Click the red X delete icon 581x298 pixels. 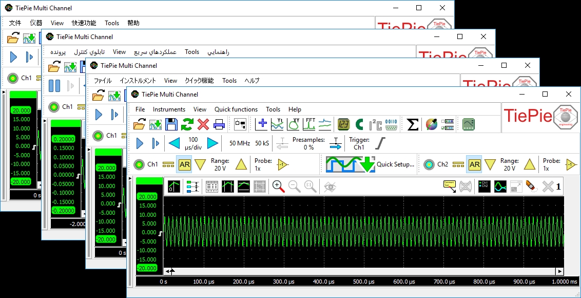(x=203, y=124)
